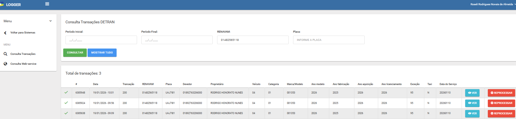Click green checkmark on transaction 6385638
516x119 pixels.
[x=66, y=113]
